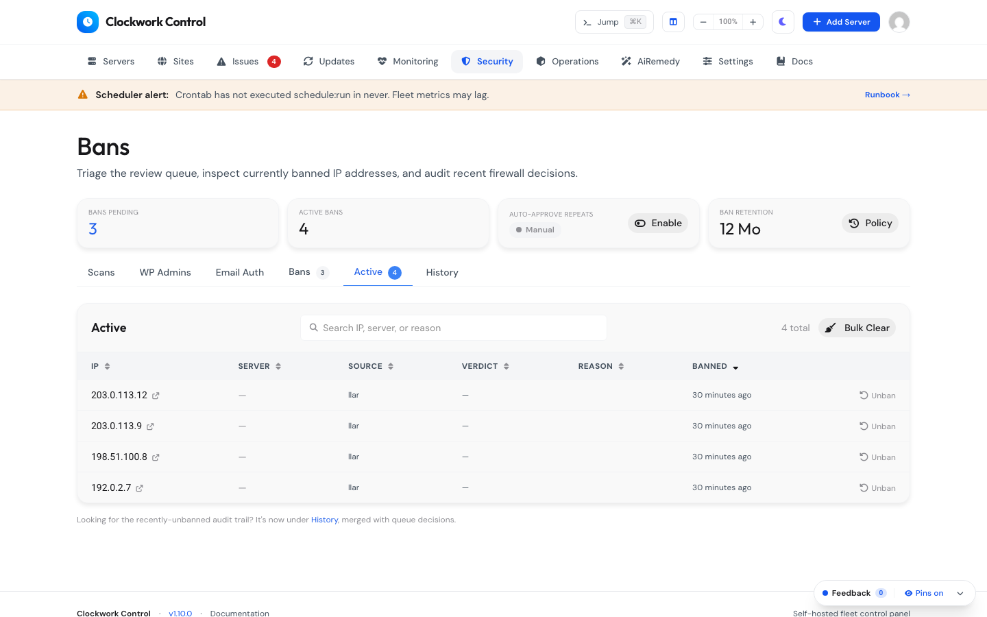The height and width of the screenshot is (617, 987).
Task: Follow the History link in the note
Action: click(324, 520)
